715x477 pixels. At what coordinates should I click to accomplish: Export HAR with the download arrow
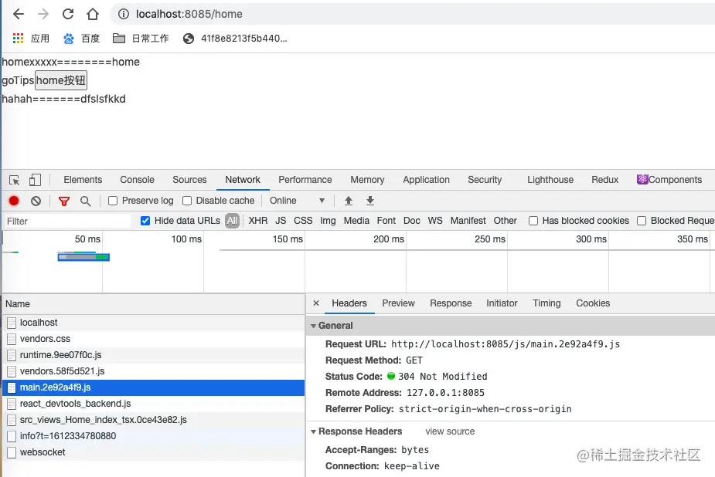370,201
